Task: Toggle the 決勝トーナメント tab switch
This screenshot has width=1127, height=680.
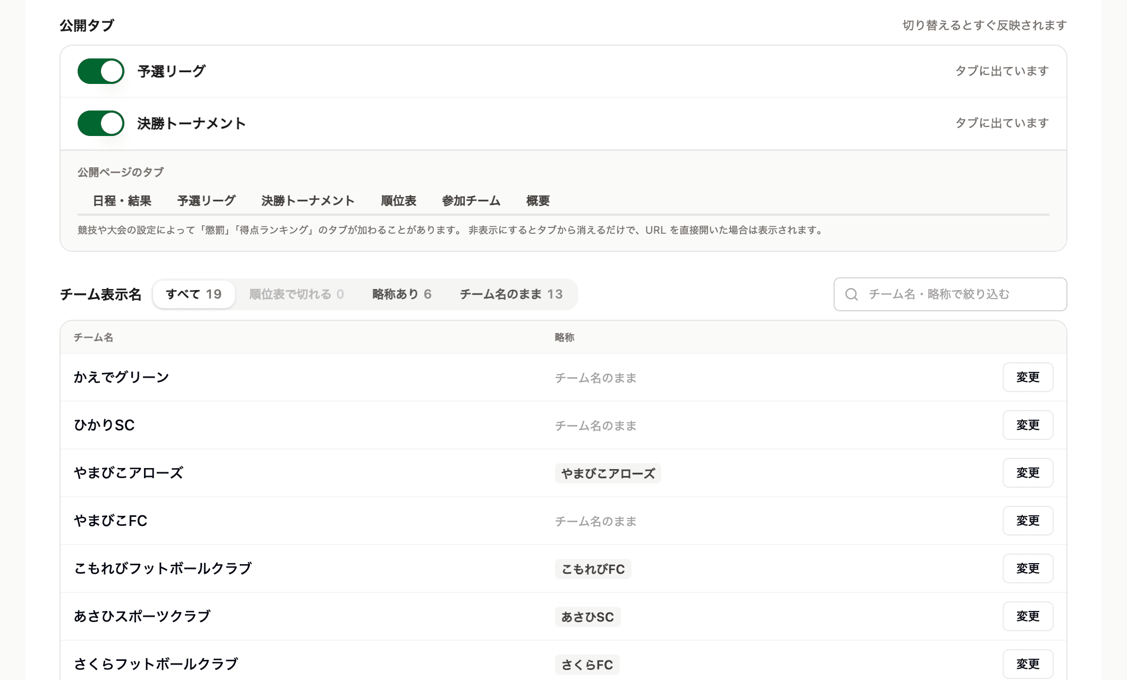Action: coord(101,123)
